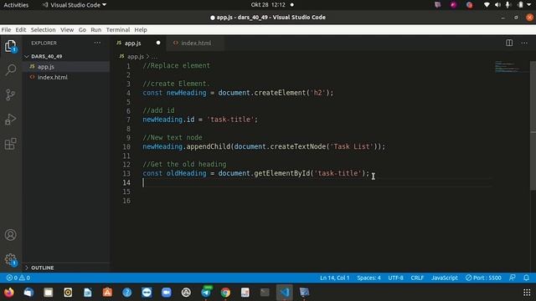Launch Firefox from the dock
Image resolution: width=536 pixels, height=301 pixels.
pyautogui.click(x=9, y=293)
